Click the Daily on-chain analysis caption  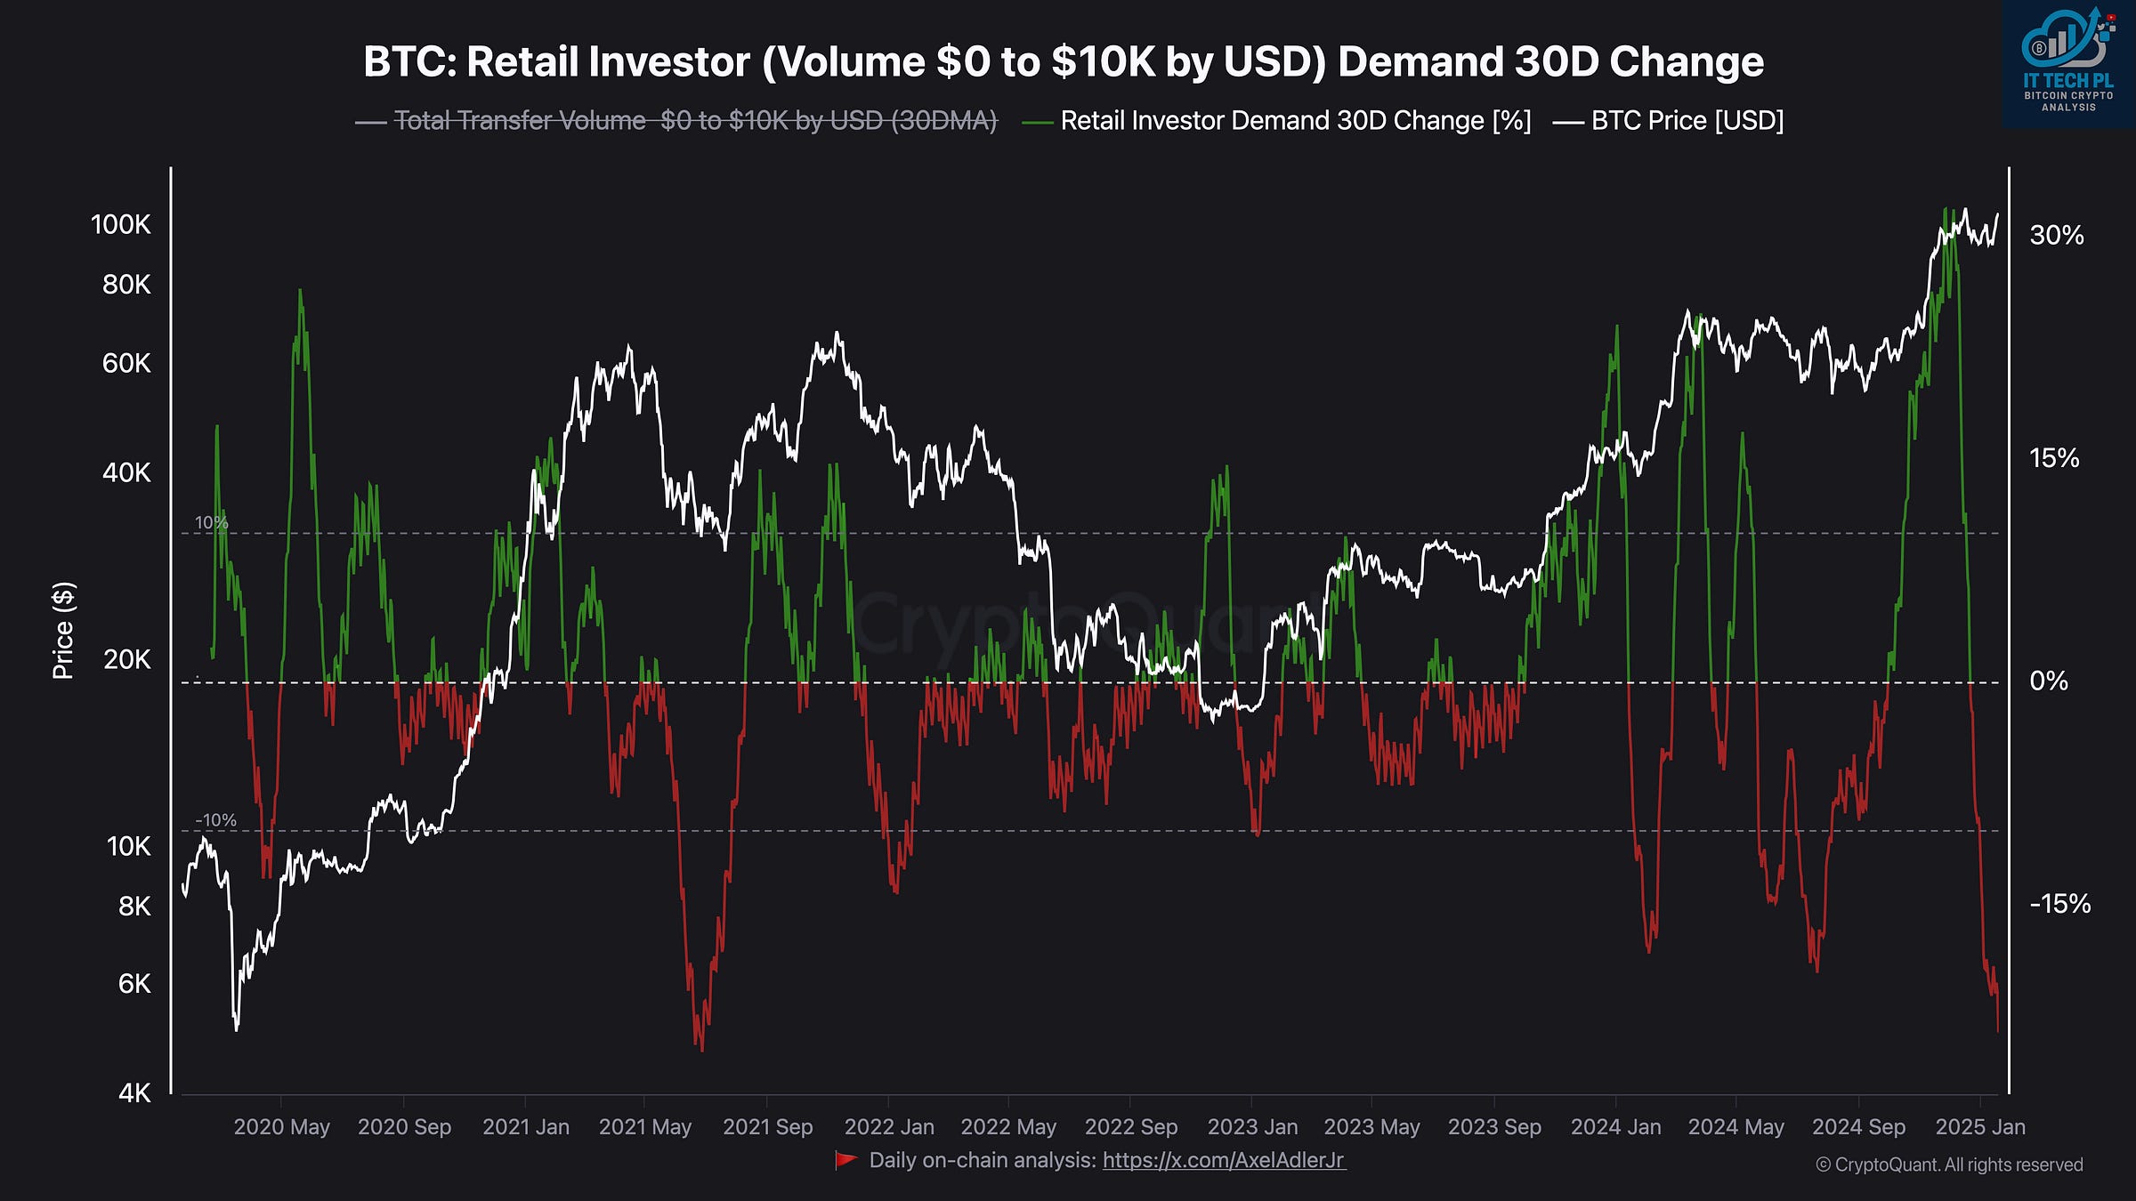(983, 1160)
